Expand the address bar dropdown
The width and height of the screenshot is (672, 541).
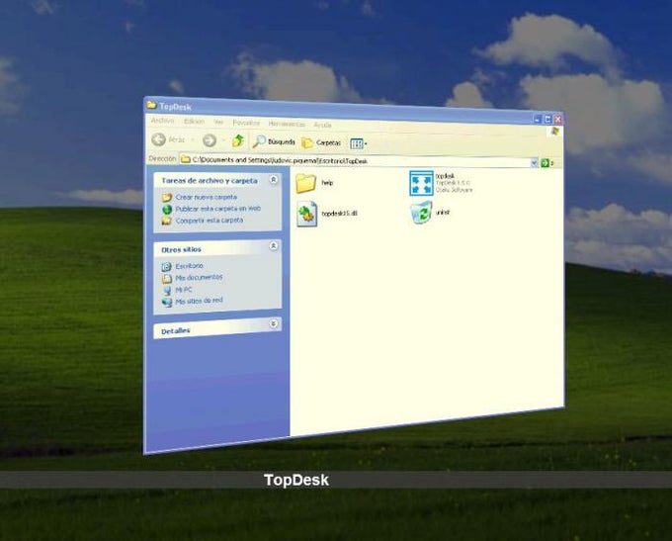(534, 162)
